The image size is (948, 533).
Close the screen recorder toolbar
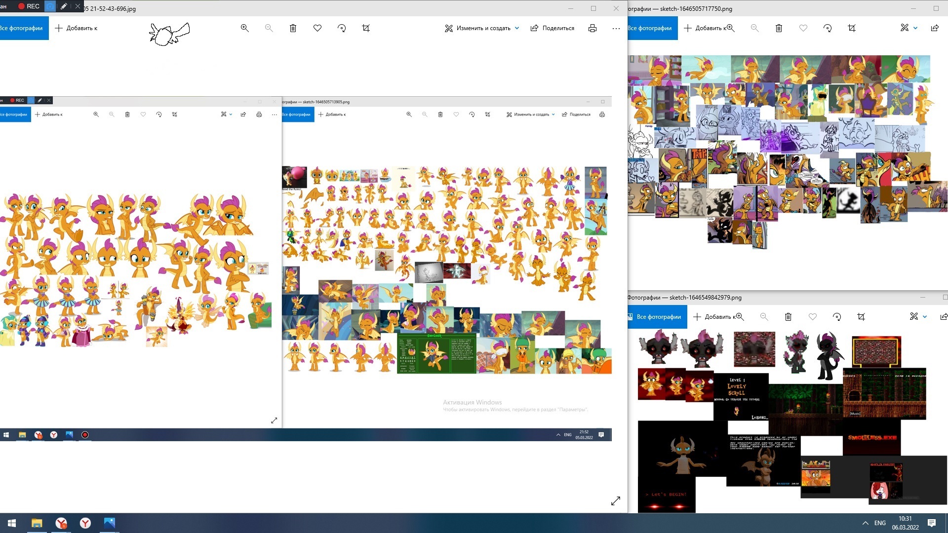pyautogui.click(x=78, y=6)
